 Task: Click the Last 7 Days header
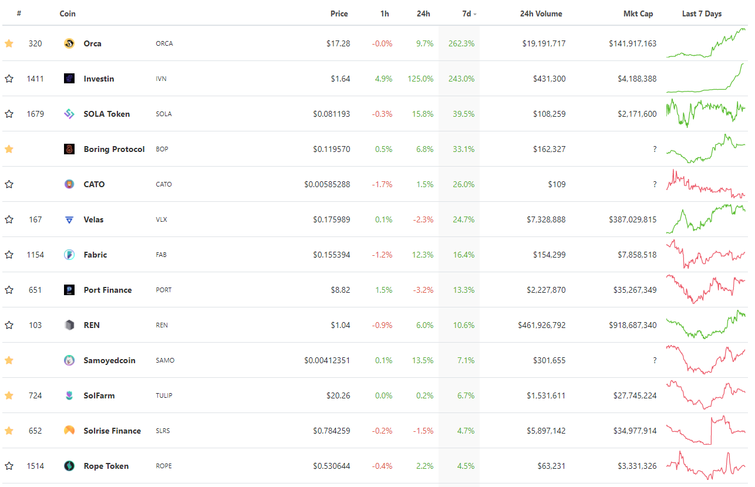coord(702,13)
